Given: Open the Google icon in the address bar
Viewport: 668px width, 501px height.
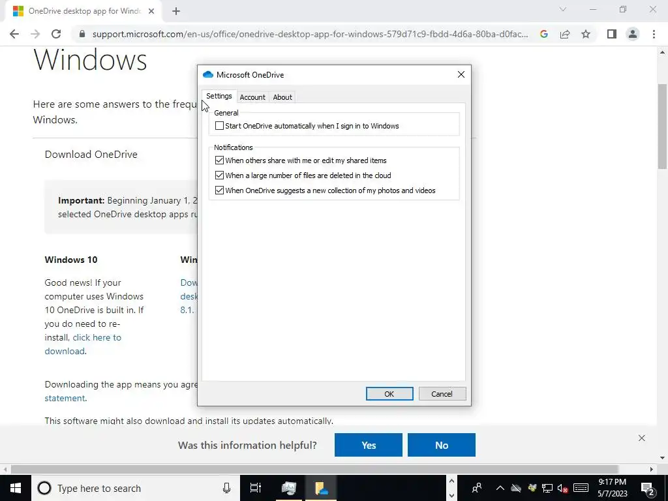Looking at the screenshot, I should coord(543,34).
